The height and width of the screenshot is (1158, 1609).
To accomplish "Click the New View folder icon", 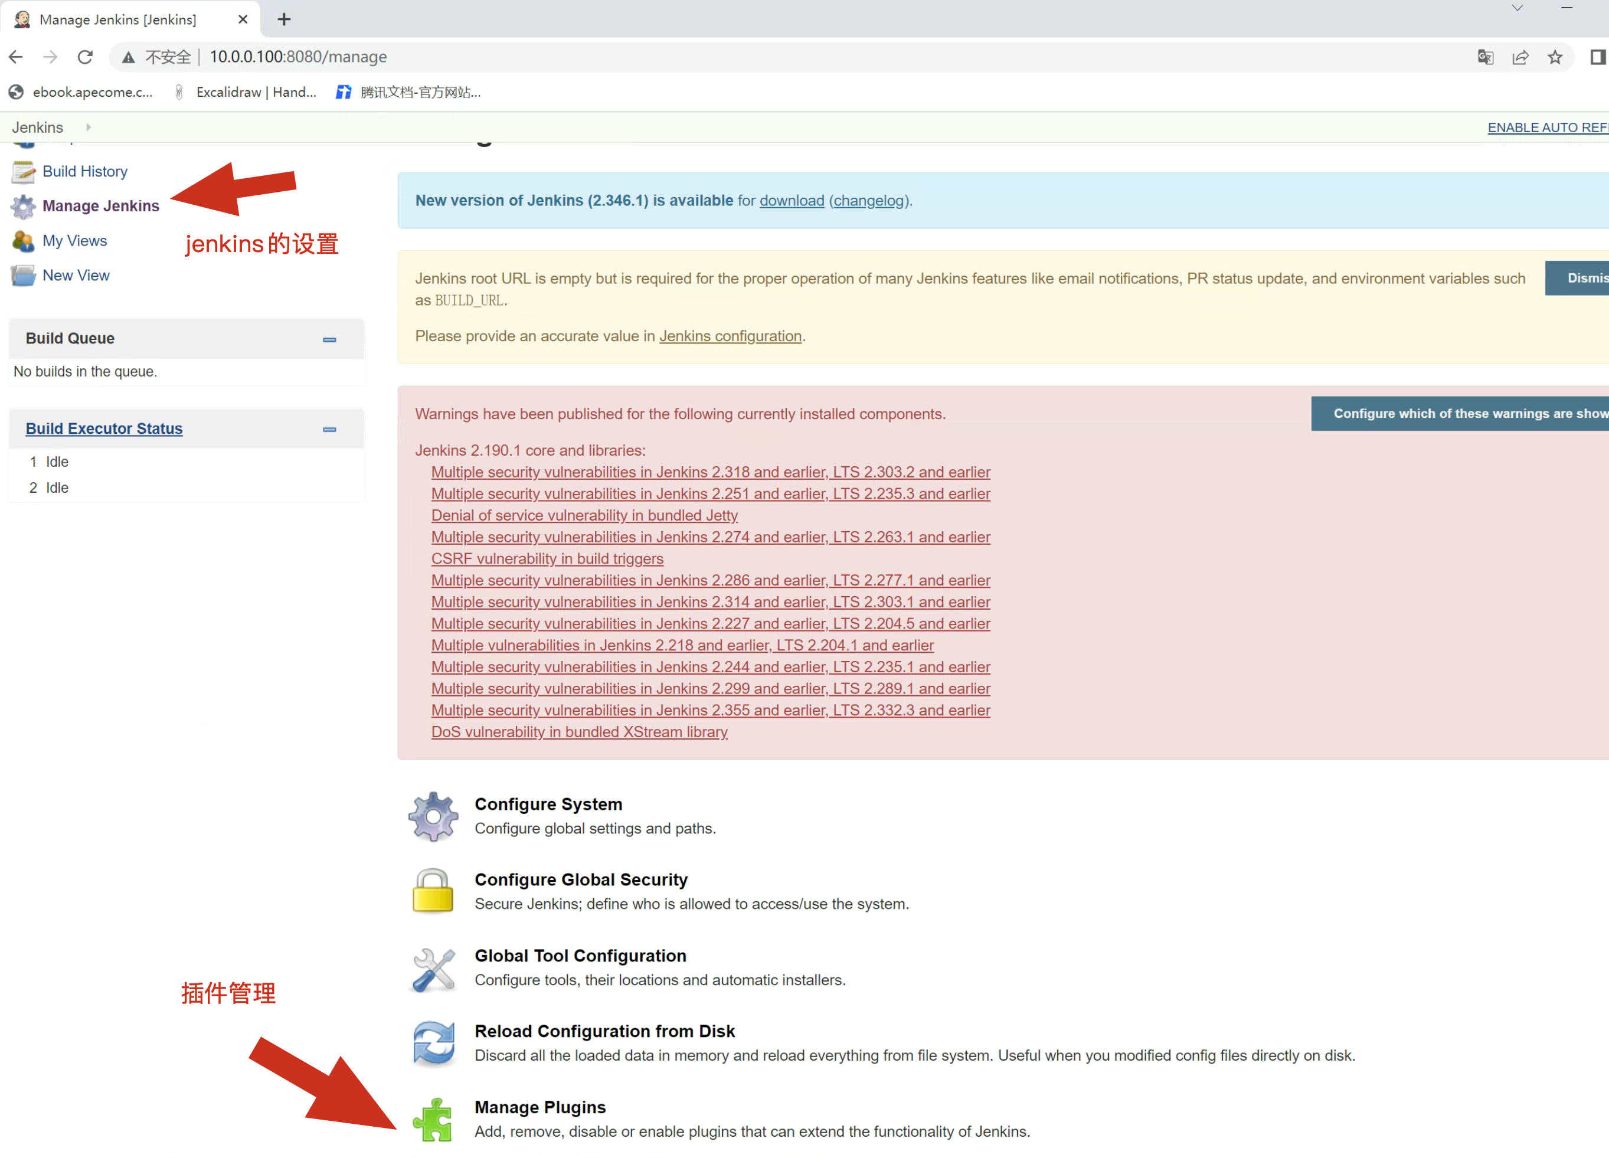I will click(x=24, y=275).
